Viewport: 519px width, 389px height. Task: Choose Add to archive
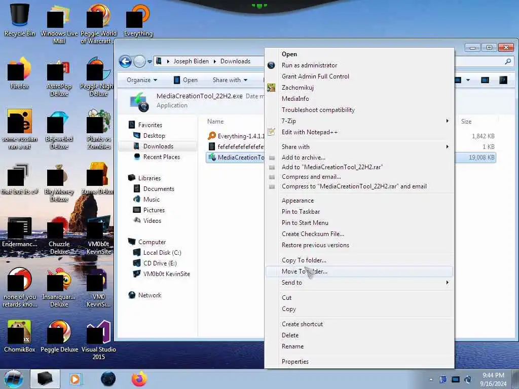(359, 158)
